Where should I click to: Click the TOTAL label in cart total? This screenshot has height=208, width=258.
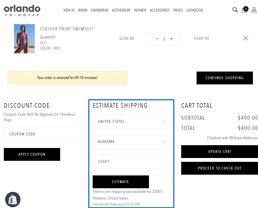coord(188,128)
